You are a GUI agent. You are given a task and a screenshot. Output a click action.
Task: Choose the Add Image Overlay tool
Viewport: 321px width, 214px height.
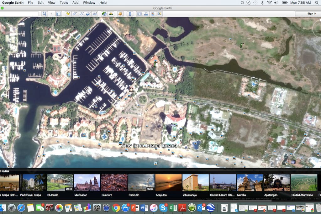88,14
